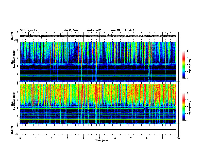
Task: Select the date text "Nov.27, 2024"
Action: coord(71,30)
